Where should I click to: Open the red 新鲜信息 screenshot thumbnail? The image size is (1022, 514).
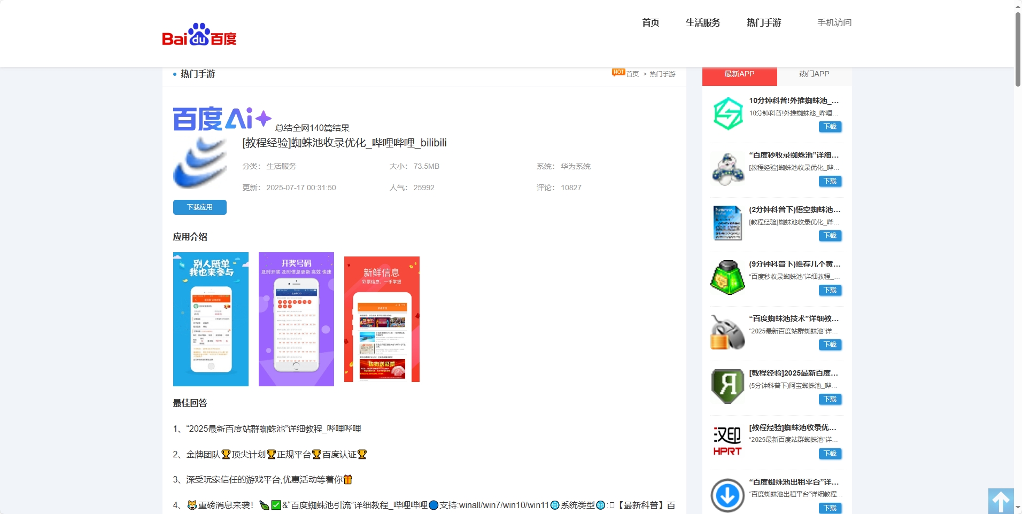(x=382, y=319)
